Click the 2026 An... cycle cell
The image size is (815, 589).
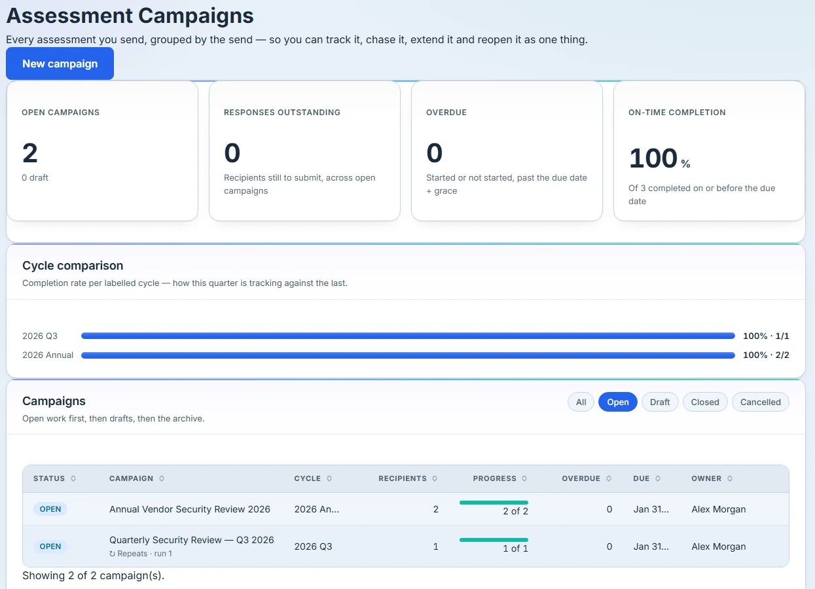pyautogui.click(x=317, y=509)
